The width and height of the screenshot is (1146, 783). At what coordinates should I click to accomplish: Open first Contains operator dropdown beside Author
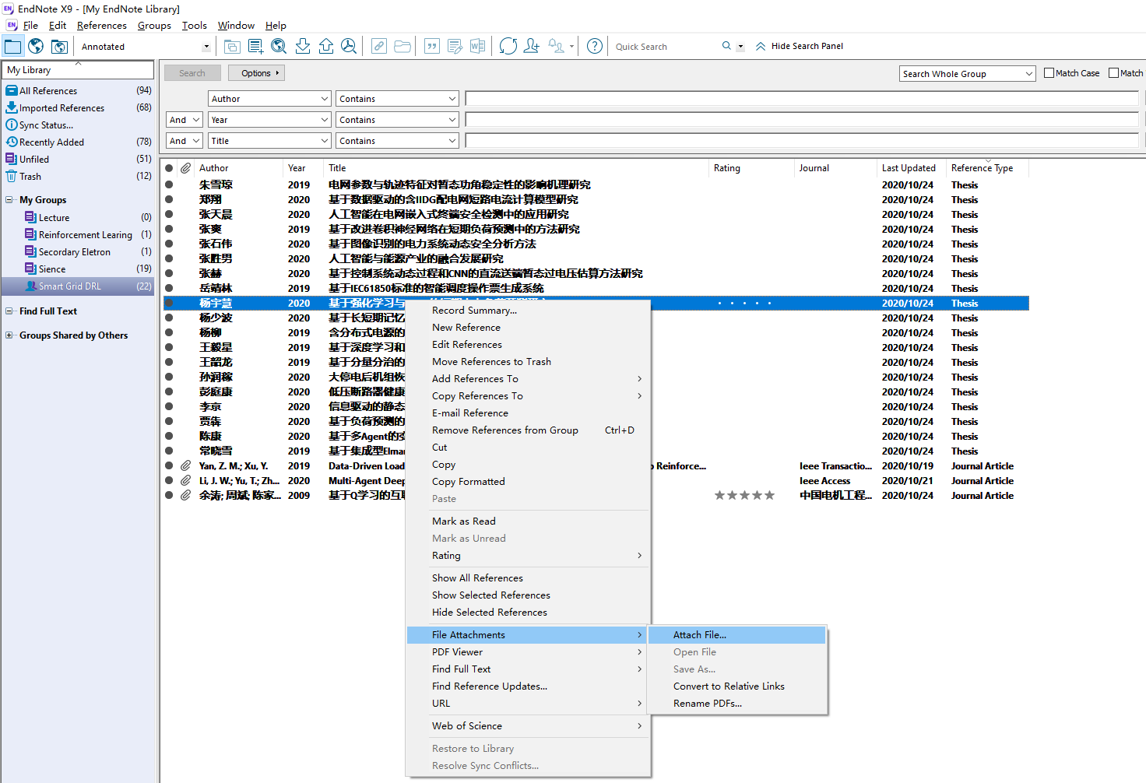click(x=398, y=99)
